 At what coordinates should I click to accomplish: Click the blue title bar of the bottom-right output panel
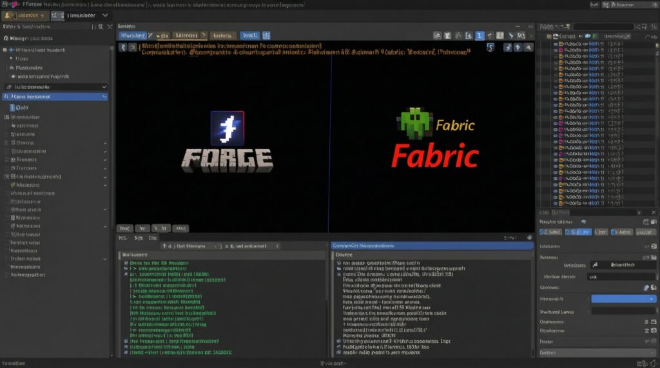(x=432, y=246)
